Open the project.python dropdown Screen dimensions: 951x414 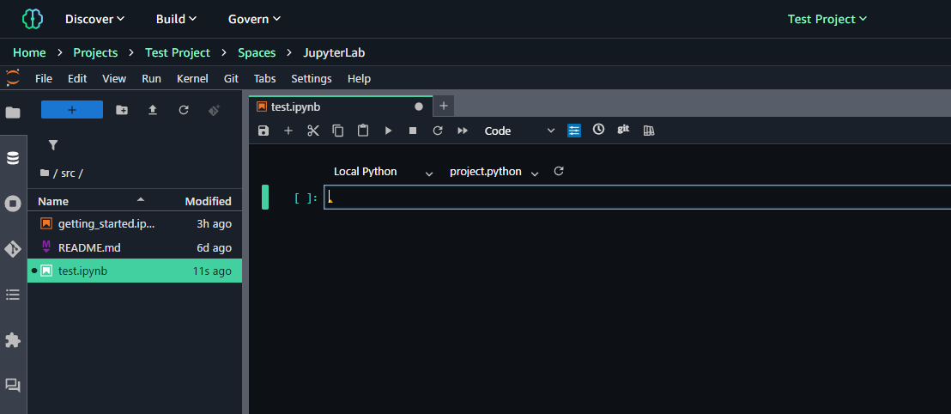pyautogui.click(x=494, y=172)
